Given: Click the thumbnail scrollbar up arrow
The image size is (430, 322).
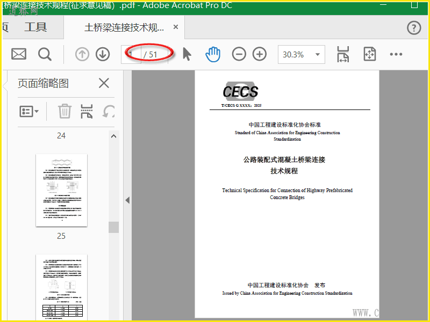Looking at the screenshot, I should click(x=113, y=136).
